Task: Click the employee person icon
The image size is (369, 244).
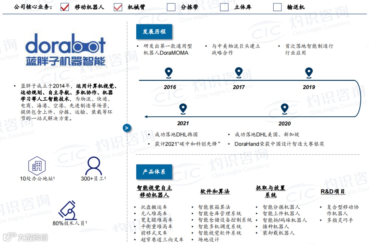Action: click(94, 166)
